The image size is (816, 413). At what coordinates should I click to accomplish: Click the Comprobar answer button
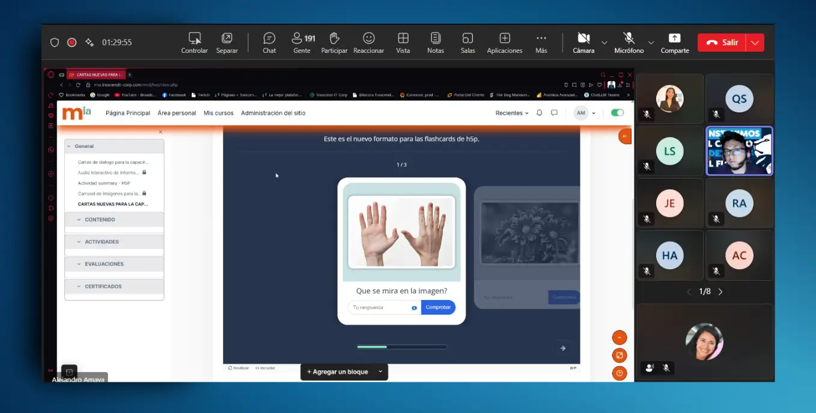(x=438, y=307)
